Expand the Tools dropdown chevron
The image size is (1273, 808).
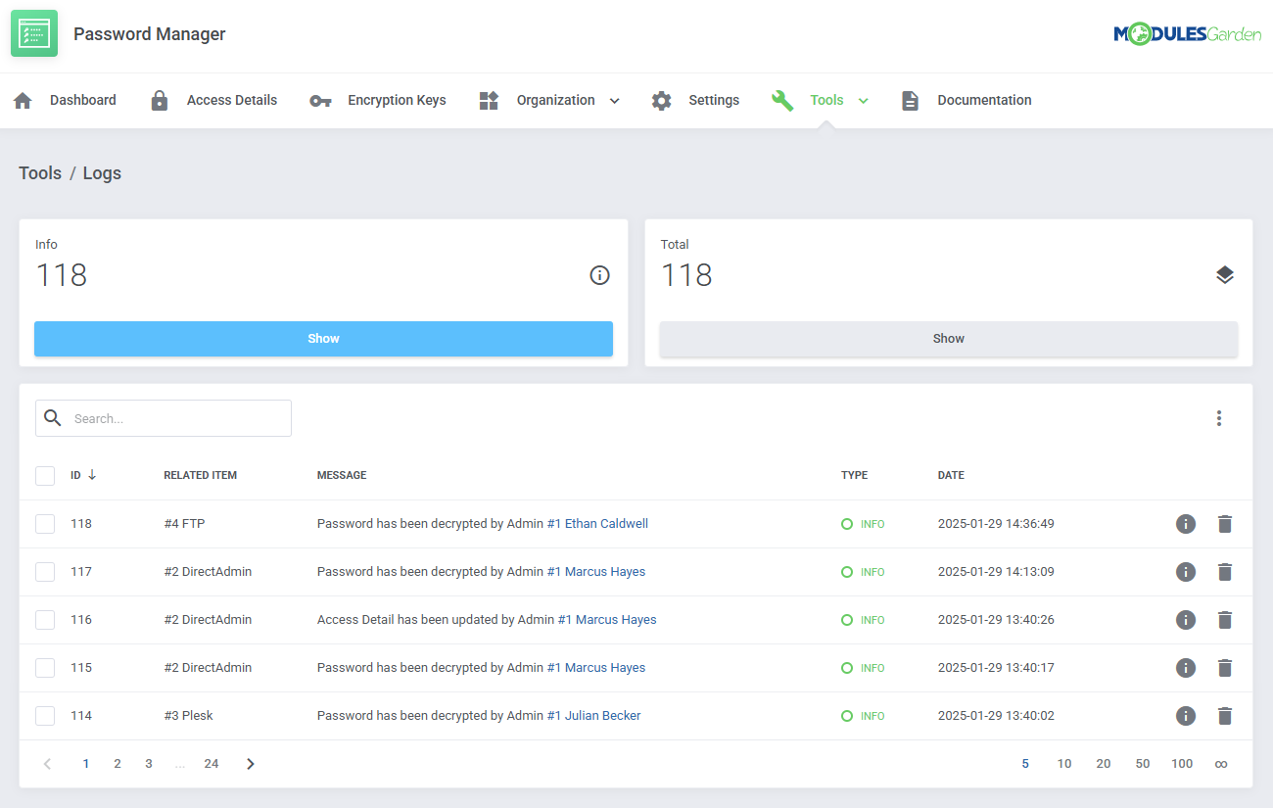[x=864, y=101]
